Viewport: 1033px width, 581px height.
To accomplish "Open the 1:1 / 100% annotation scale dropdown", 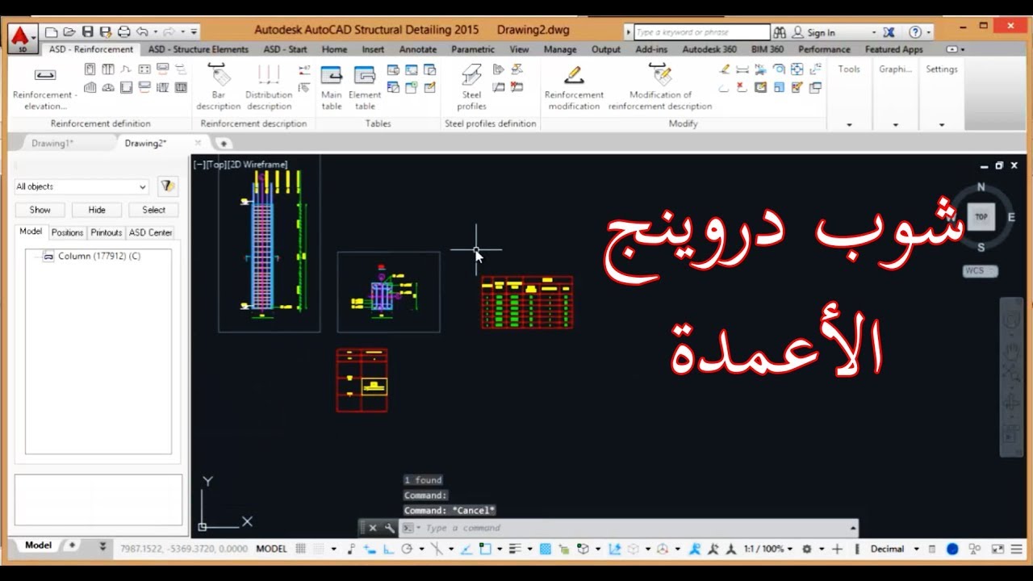I will tap(768, 549).
